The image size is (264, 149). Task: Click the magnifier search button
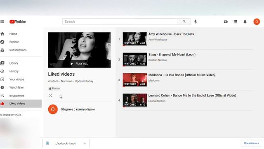pyautogui.click(x=184, y=22)
